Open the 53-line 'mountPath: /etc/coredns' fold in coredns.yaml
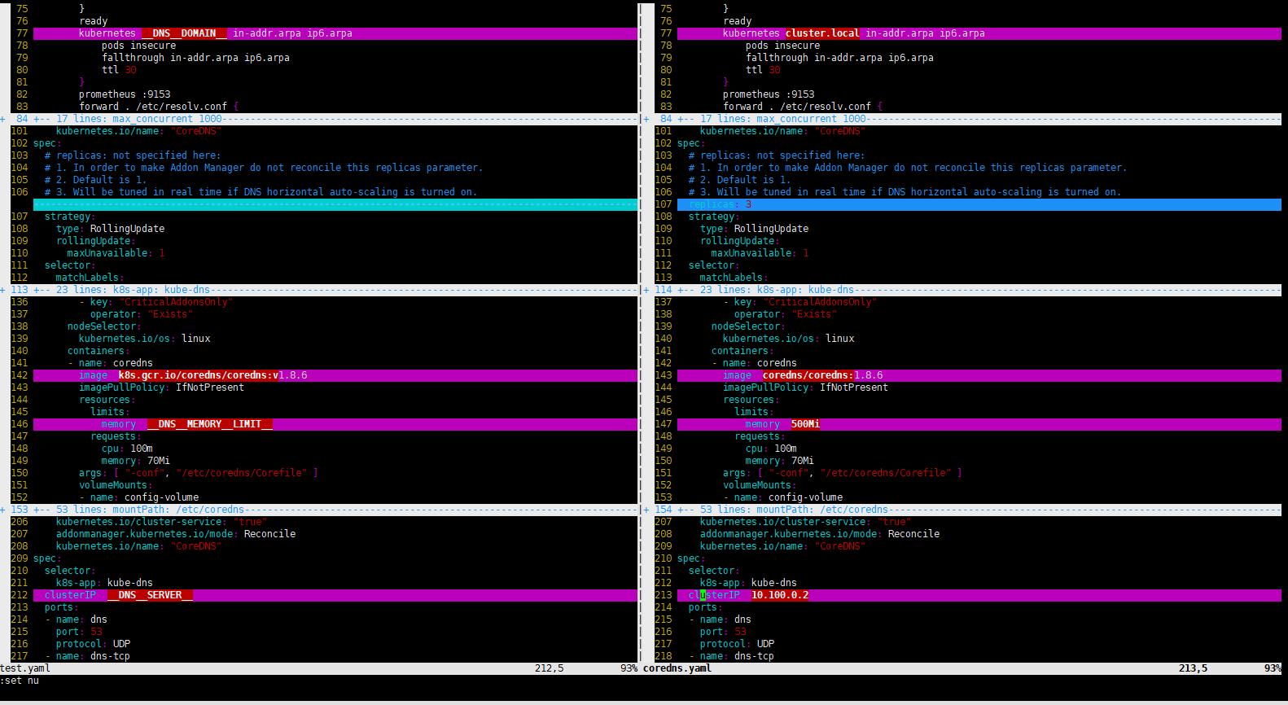Image resolution: width=1288 pixels, height=705 pixels. (963, 510)
